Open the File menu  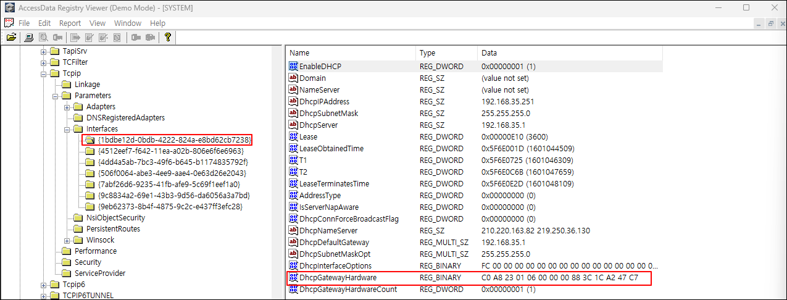tap(24, 23)
